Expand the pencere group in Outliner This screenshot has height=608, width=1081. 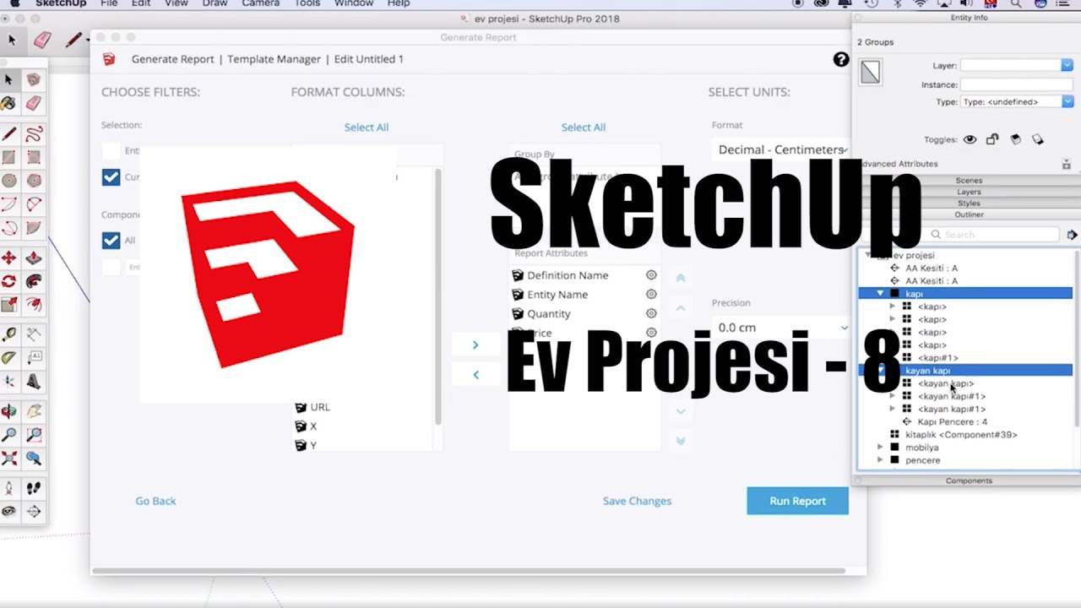(881, 460)
